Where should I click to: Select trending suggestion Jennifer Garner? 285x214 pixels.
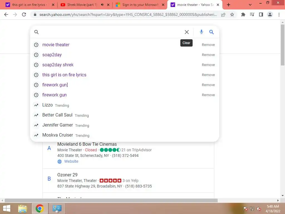(x=57, y=125)
